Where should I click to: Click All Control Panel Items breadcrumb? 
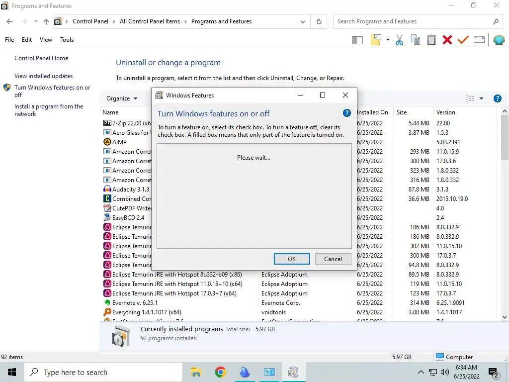pyautogui.click(x=150, y=21)
